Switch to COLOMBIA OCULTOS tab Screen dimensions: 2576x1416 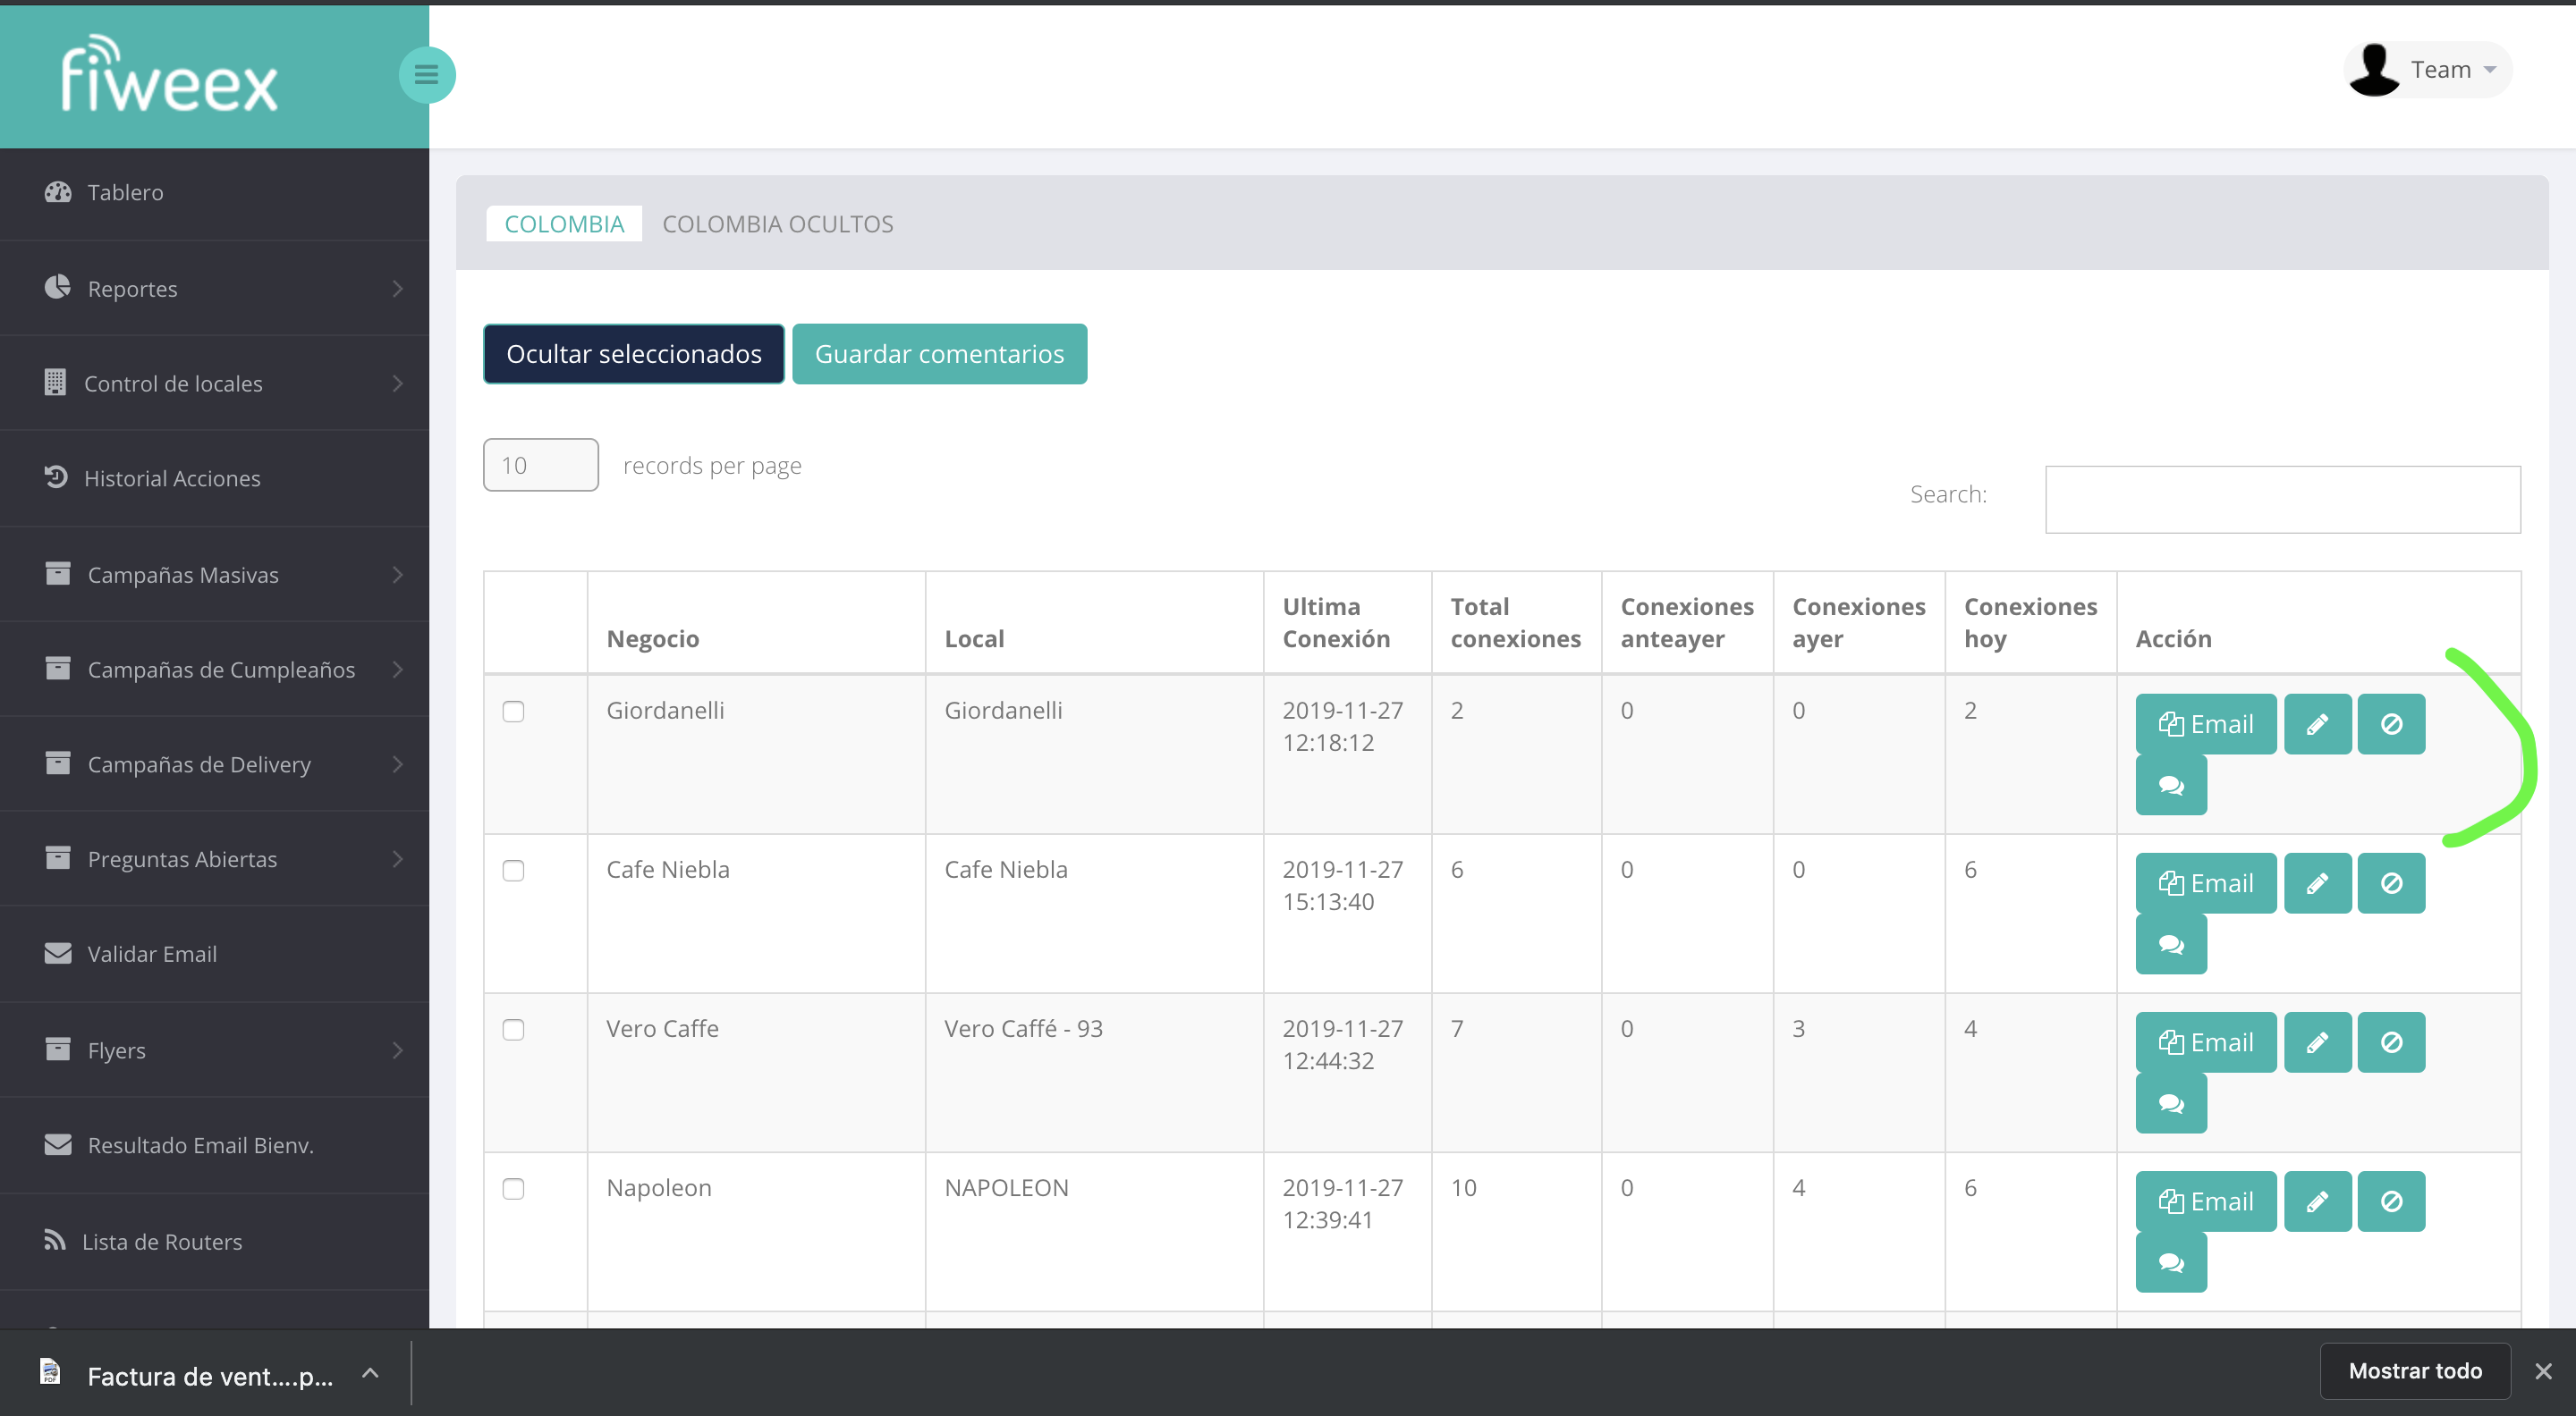coord(777,223)
